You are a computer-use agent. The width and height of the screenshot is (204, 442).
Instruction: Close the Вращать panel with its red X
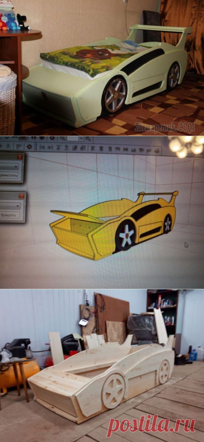(x=21, y=196)
